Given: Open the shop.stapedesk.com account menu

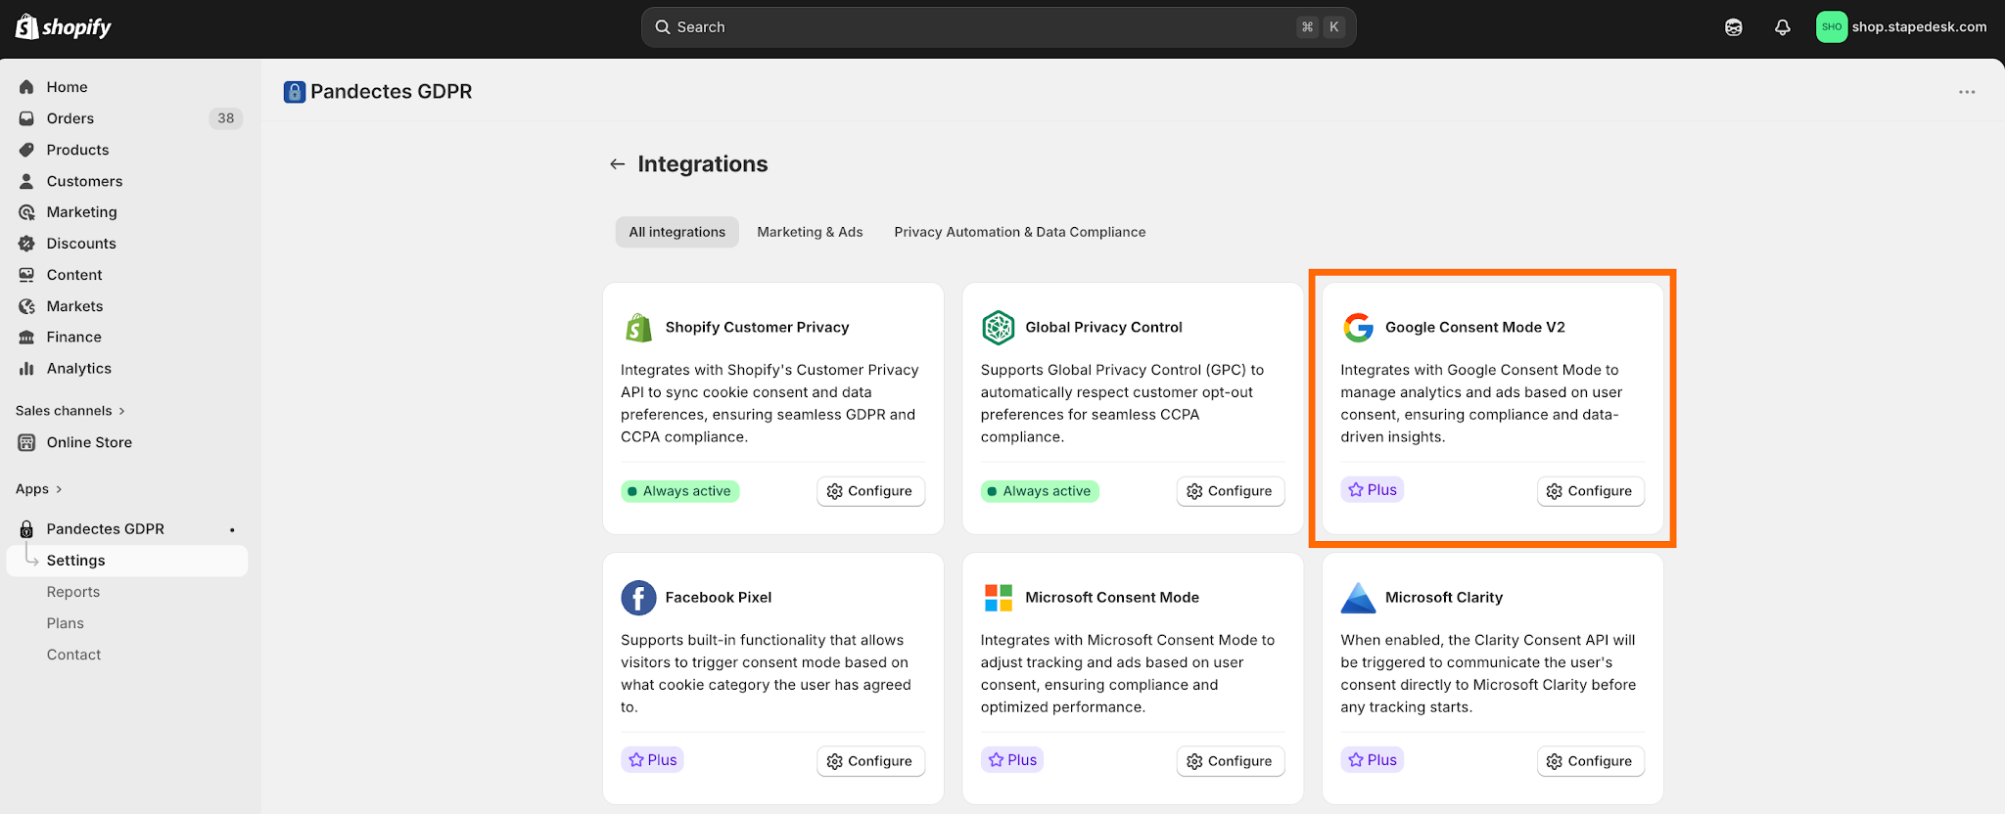Looking at the screenshot, I should [1902, 27].
